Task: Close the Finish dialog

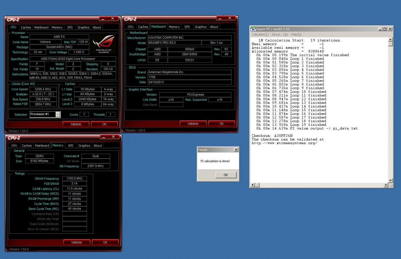Action: tap(236, 150)
